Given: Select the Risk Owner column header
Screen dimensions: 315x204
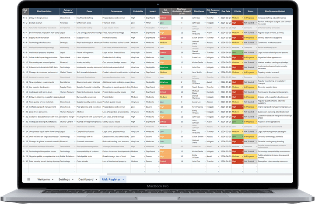Looking at the screenshot, I should click(x=199, y=11).
